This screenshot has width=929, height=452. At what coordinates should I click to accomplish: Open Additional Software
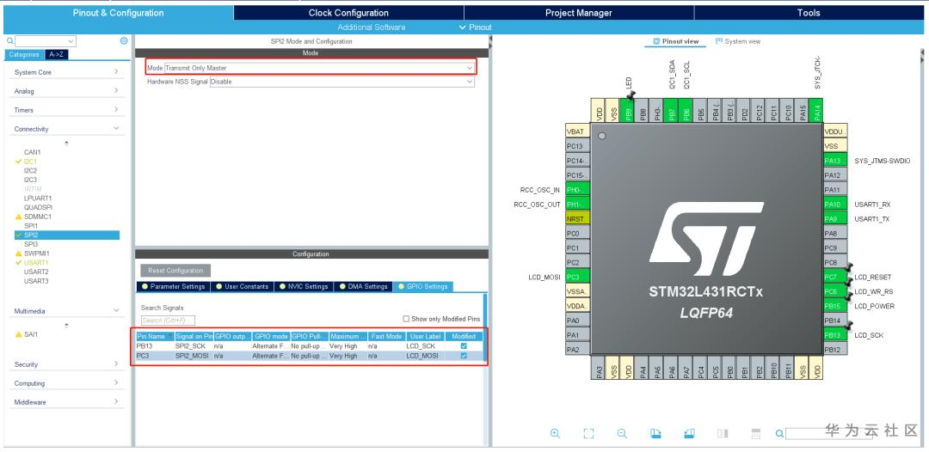point(372,27)
